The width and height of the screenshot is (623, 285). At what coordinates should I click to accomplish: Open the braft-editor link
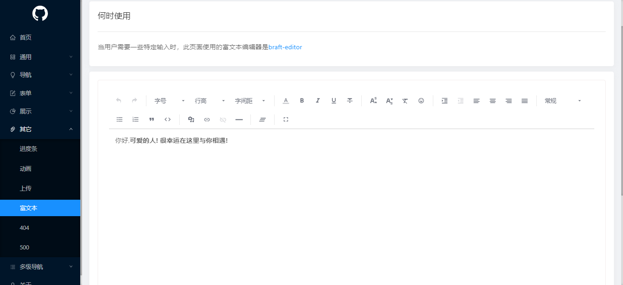(285, 47)
